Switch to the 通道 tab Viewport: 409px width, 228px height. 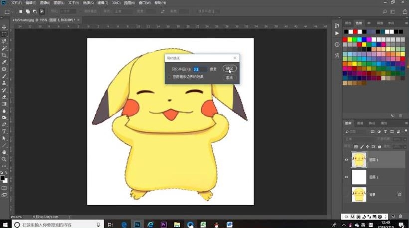[x=360, y=123]
